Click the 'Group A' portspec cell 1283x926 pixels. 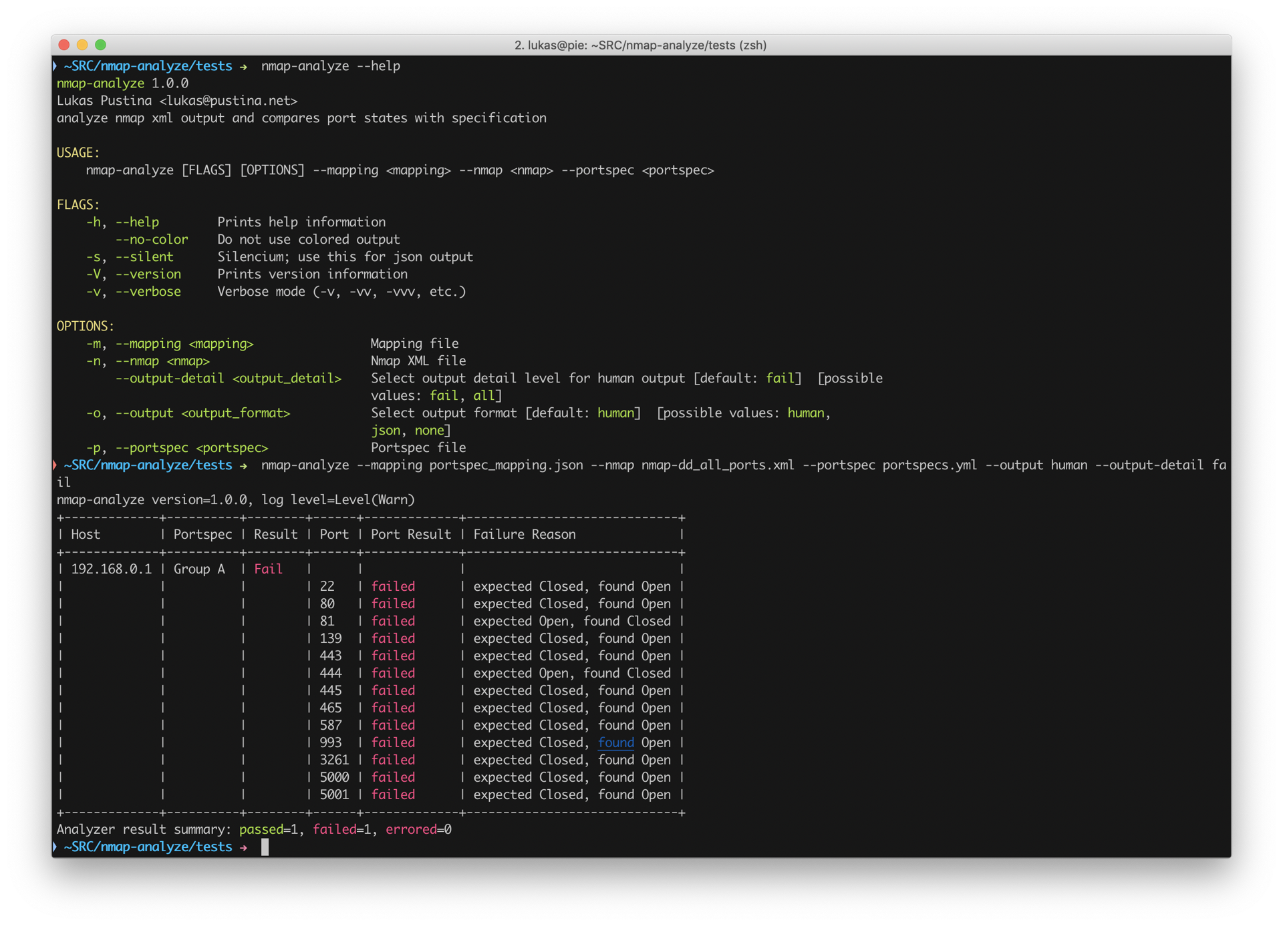(x=199, y=569)
